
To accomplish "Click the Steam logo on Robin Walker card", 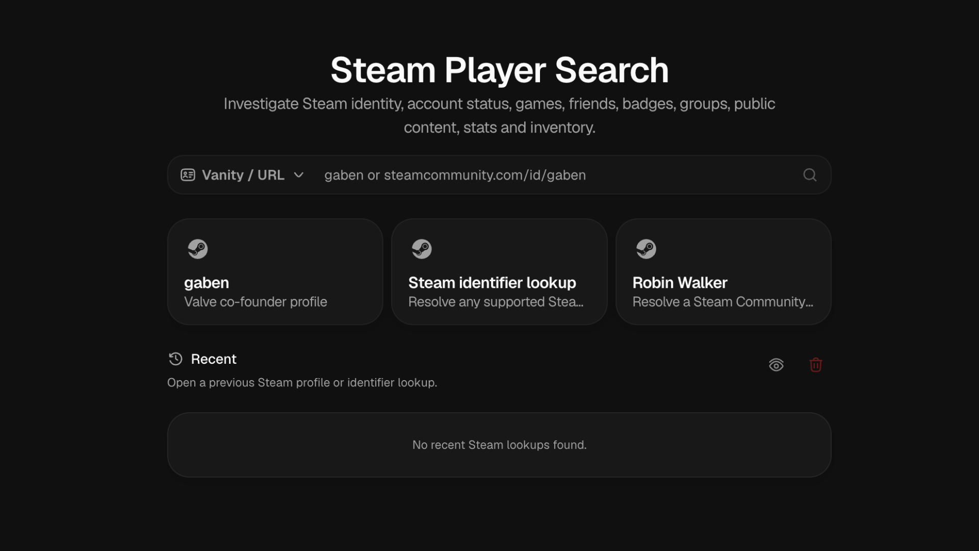I will tap(646, 249).
